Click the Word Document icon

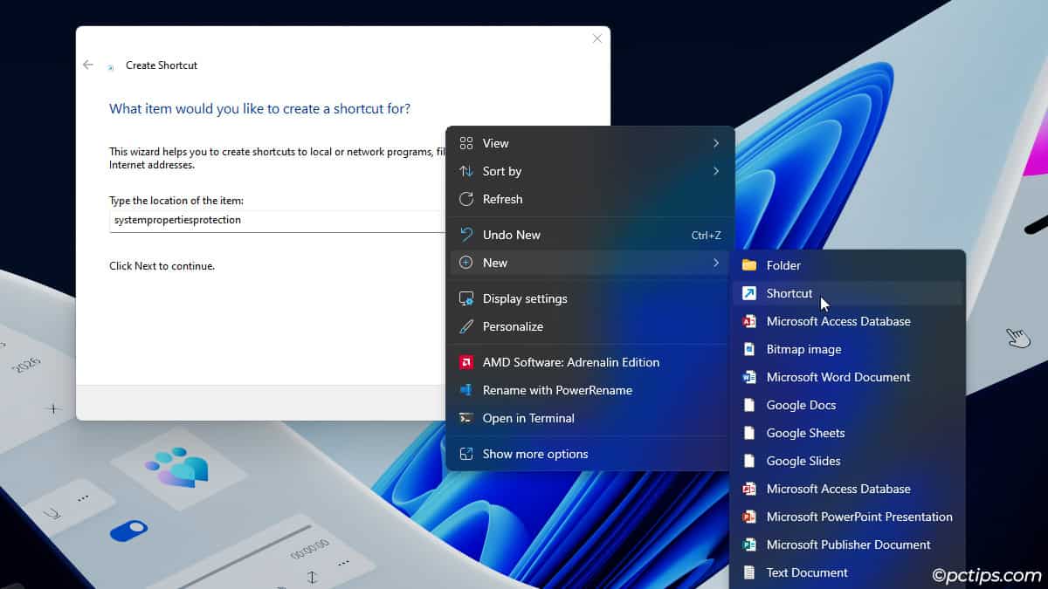pyautogui.click(x=749, y=377)
